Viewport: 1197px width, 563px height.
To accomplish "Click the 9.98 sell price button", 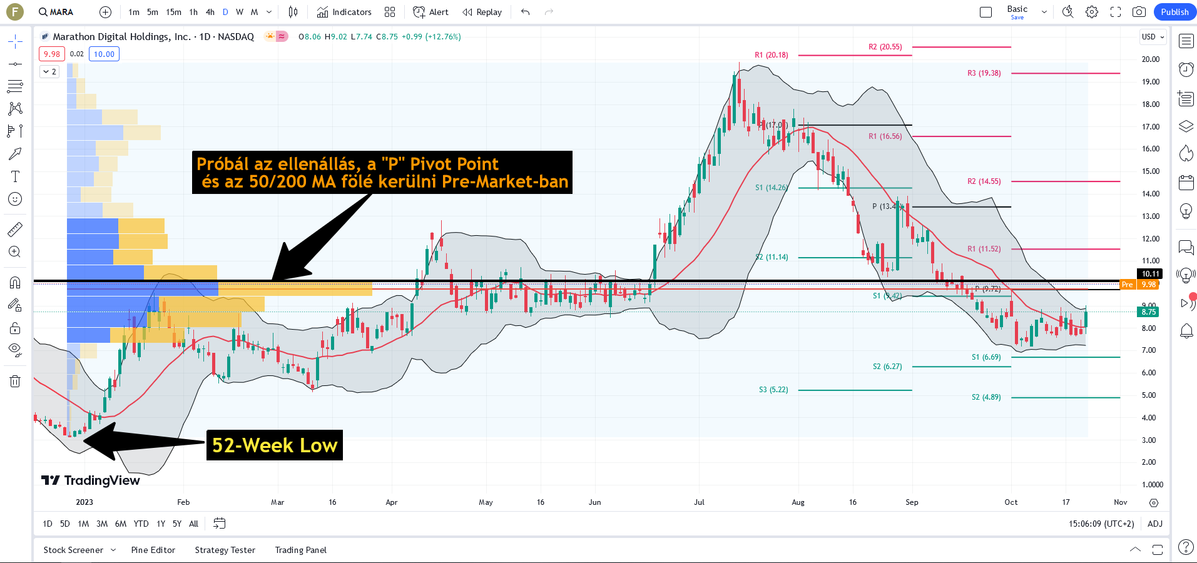I will [x=52, y=54].
